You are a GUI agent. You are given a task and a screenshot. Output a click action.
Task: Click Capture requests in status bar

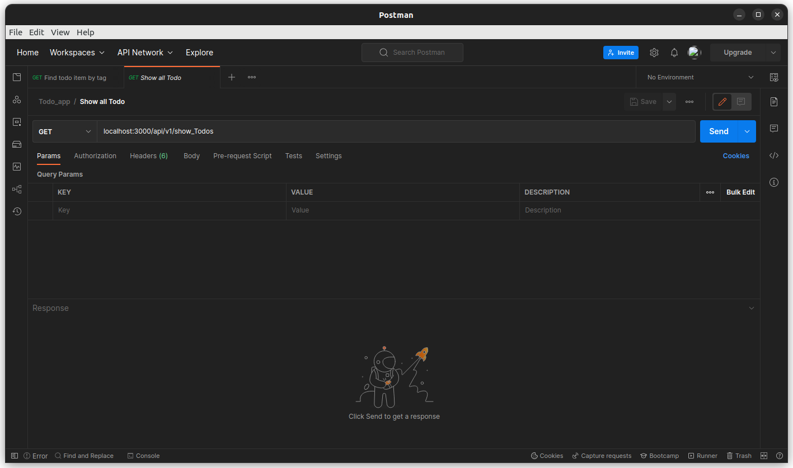[602, 456]
